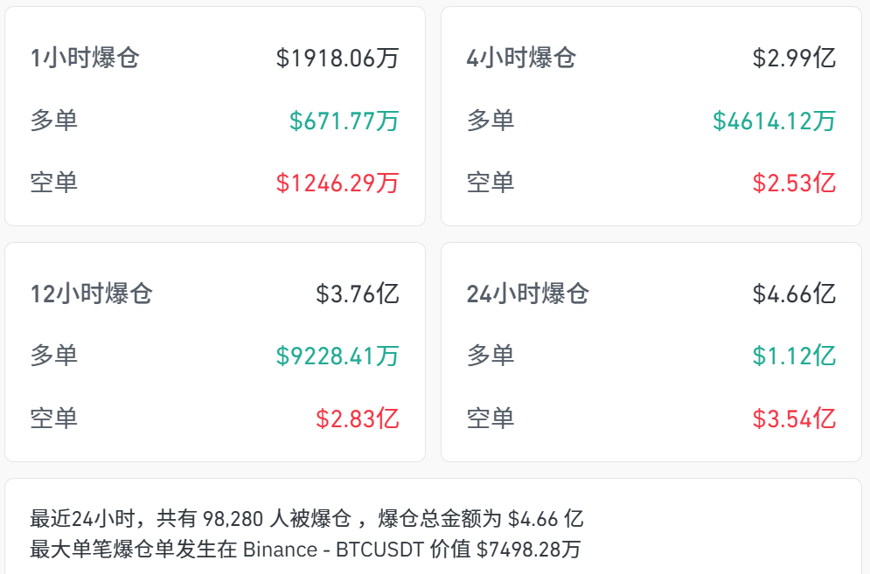Click the 12-hour 多单 value $9228.41万
870x574 pixels.
coord(338,356)
